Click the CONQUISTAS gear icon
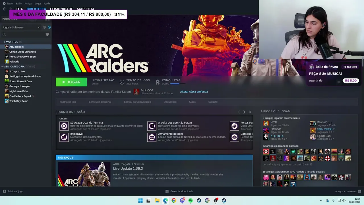 tap(158, 82)
